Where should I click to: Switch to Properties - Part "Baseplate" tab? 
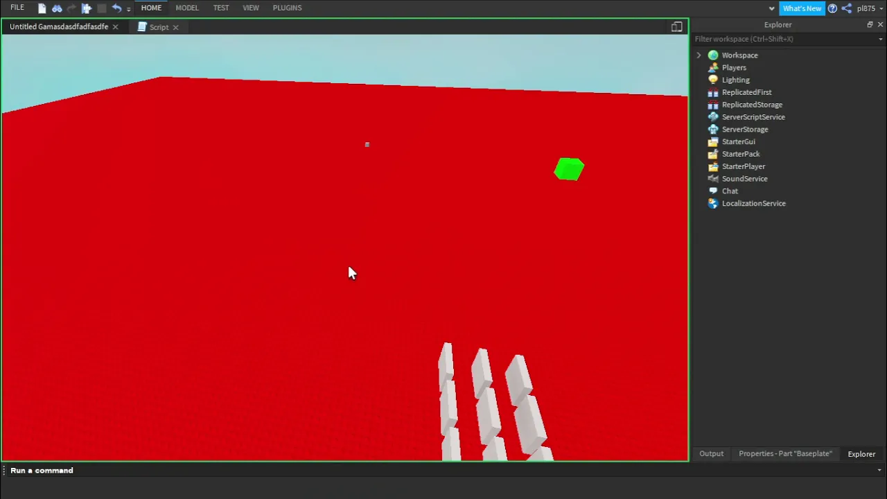pyautogui.click(x=785, y=454)
